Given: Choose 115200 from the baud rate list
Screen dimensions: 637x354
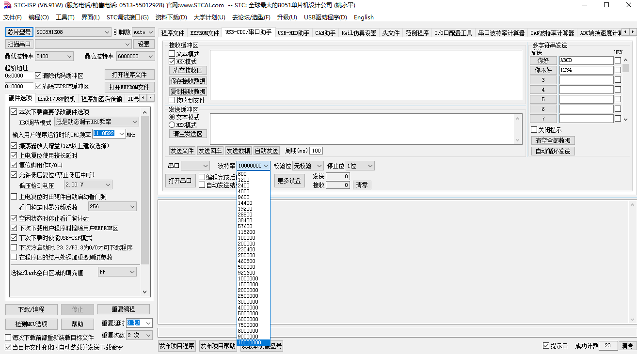Looking at the screenshot, I should [x=246, y=232].
